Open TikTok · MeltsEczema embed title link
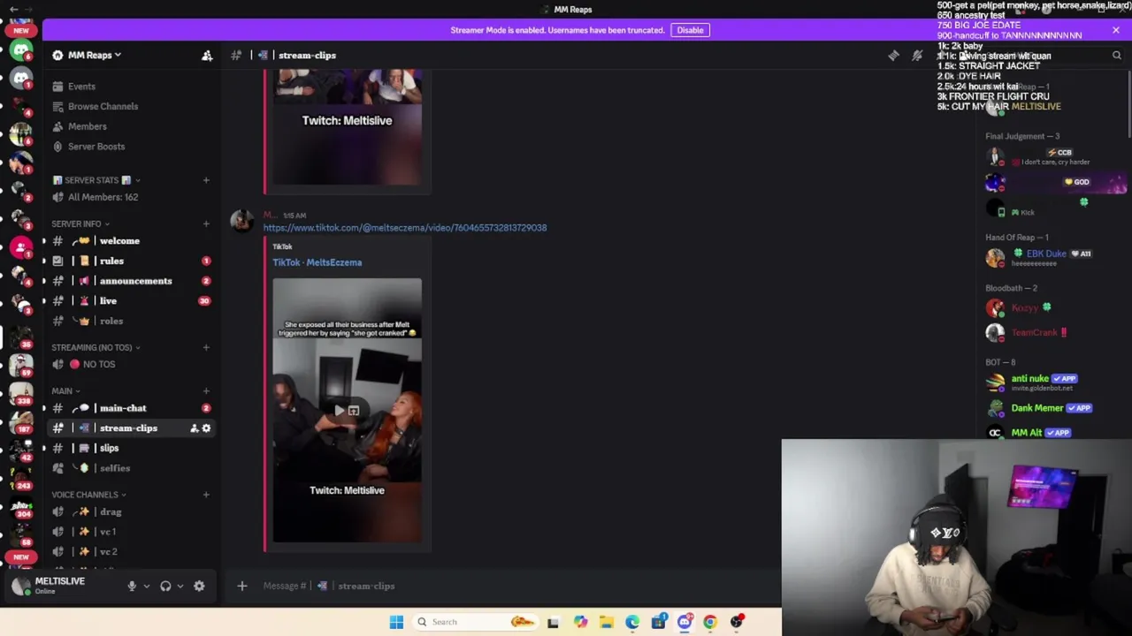Image resolution: width=1132 pixels, height=636 pixels. 317,262
